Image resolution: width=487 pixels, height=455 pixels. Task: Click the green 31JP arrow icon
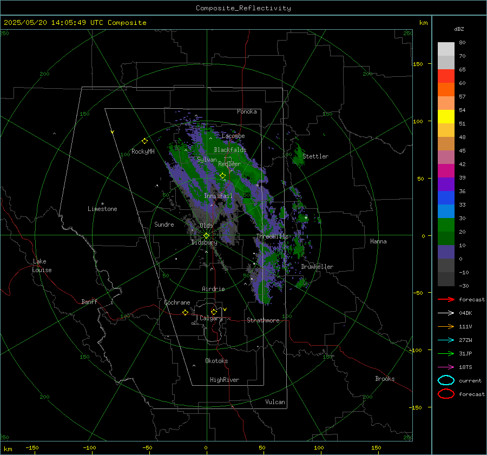[446, 353]
